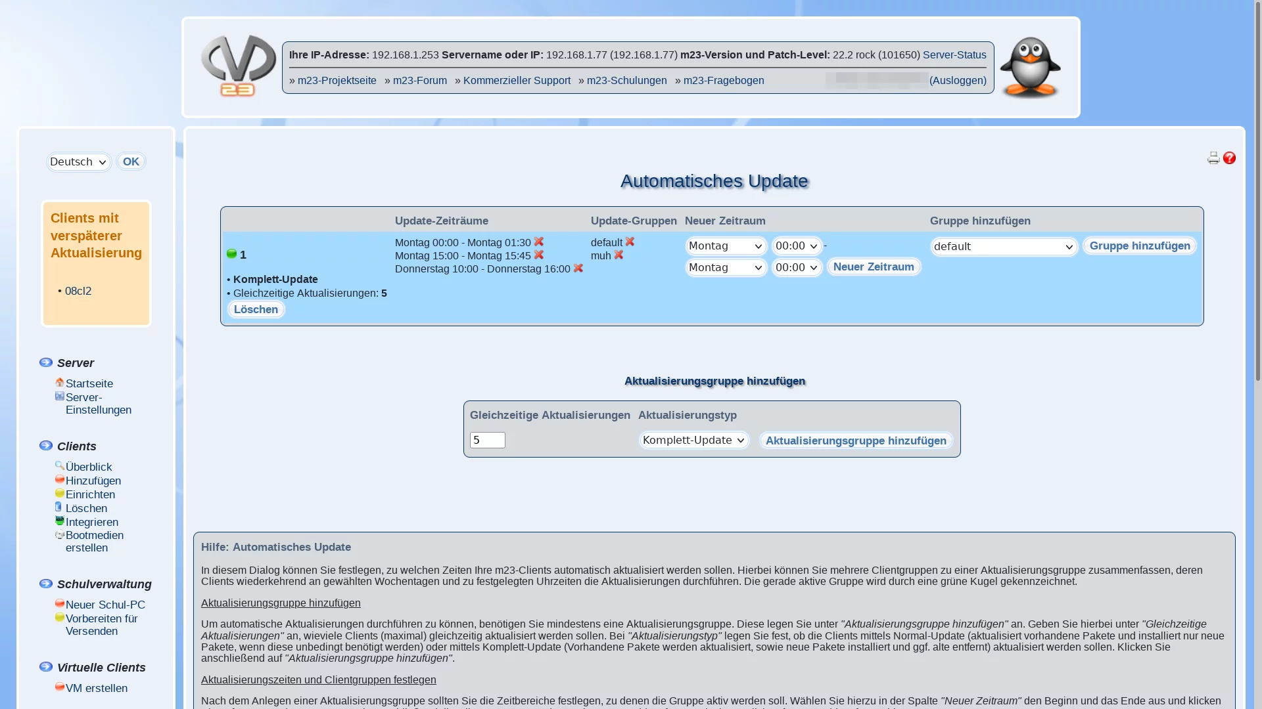The height and width of the screenshot is (709, 1262).
Task: Open the start day Montag dropdown
Action: coord(726,246)
